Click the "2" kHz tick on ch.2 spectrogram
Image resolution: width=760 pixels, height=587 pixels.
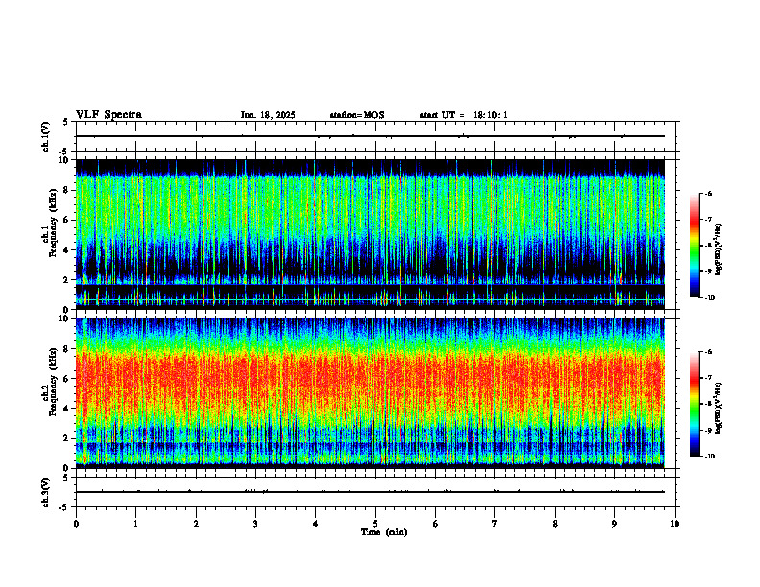point(67,438)
